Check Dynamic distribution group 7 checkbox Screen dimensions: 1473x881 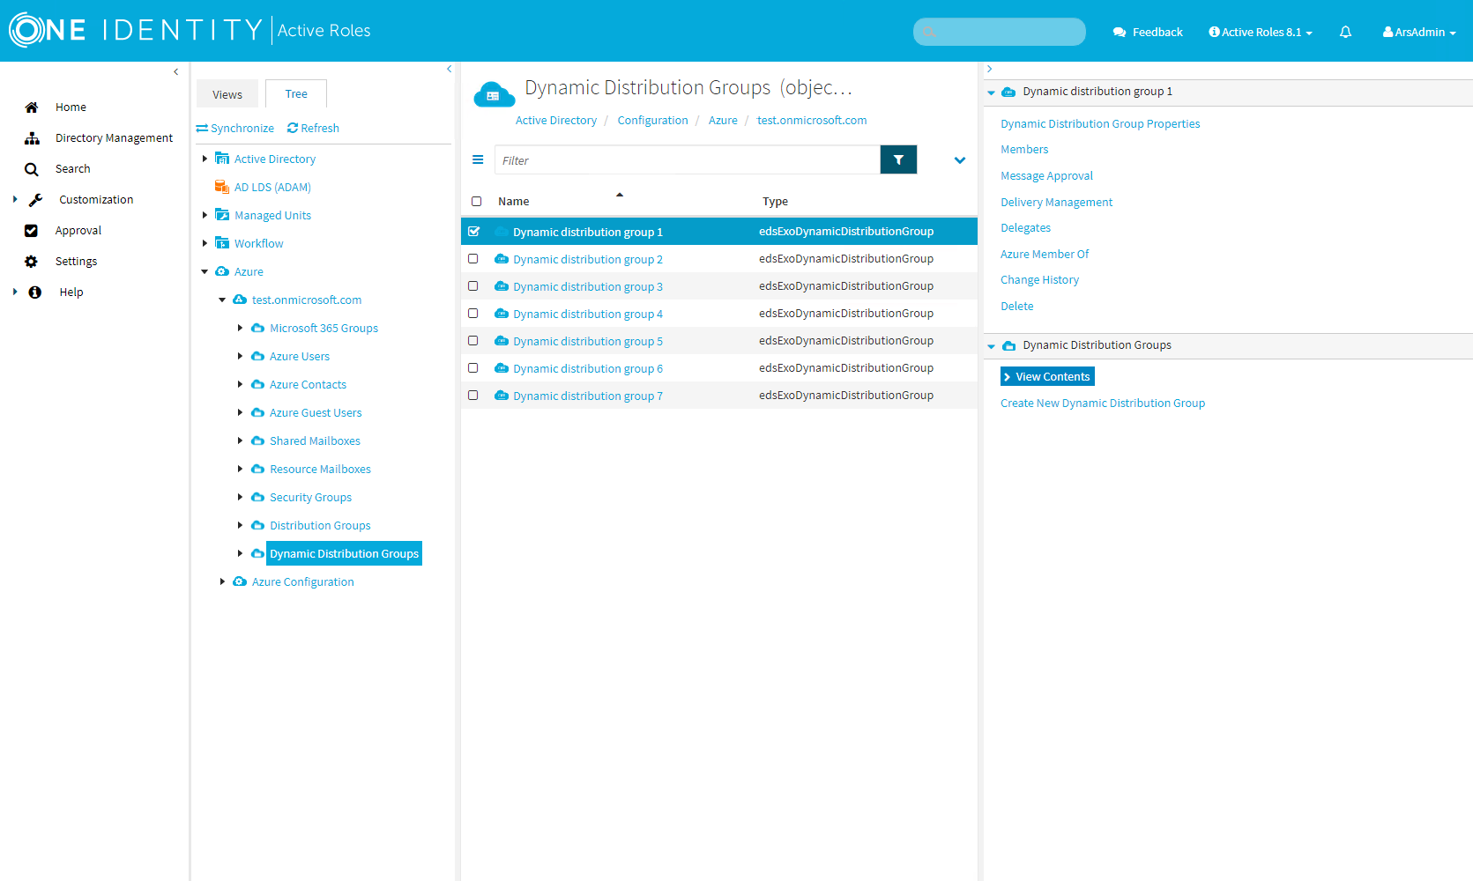coord(473,396)
